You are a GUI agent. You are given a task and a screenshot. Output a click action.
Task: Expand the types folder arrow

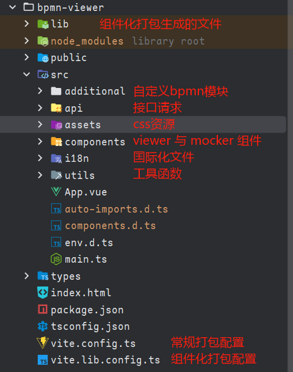coord(27,275)
